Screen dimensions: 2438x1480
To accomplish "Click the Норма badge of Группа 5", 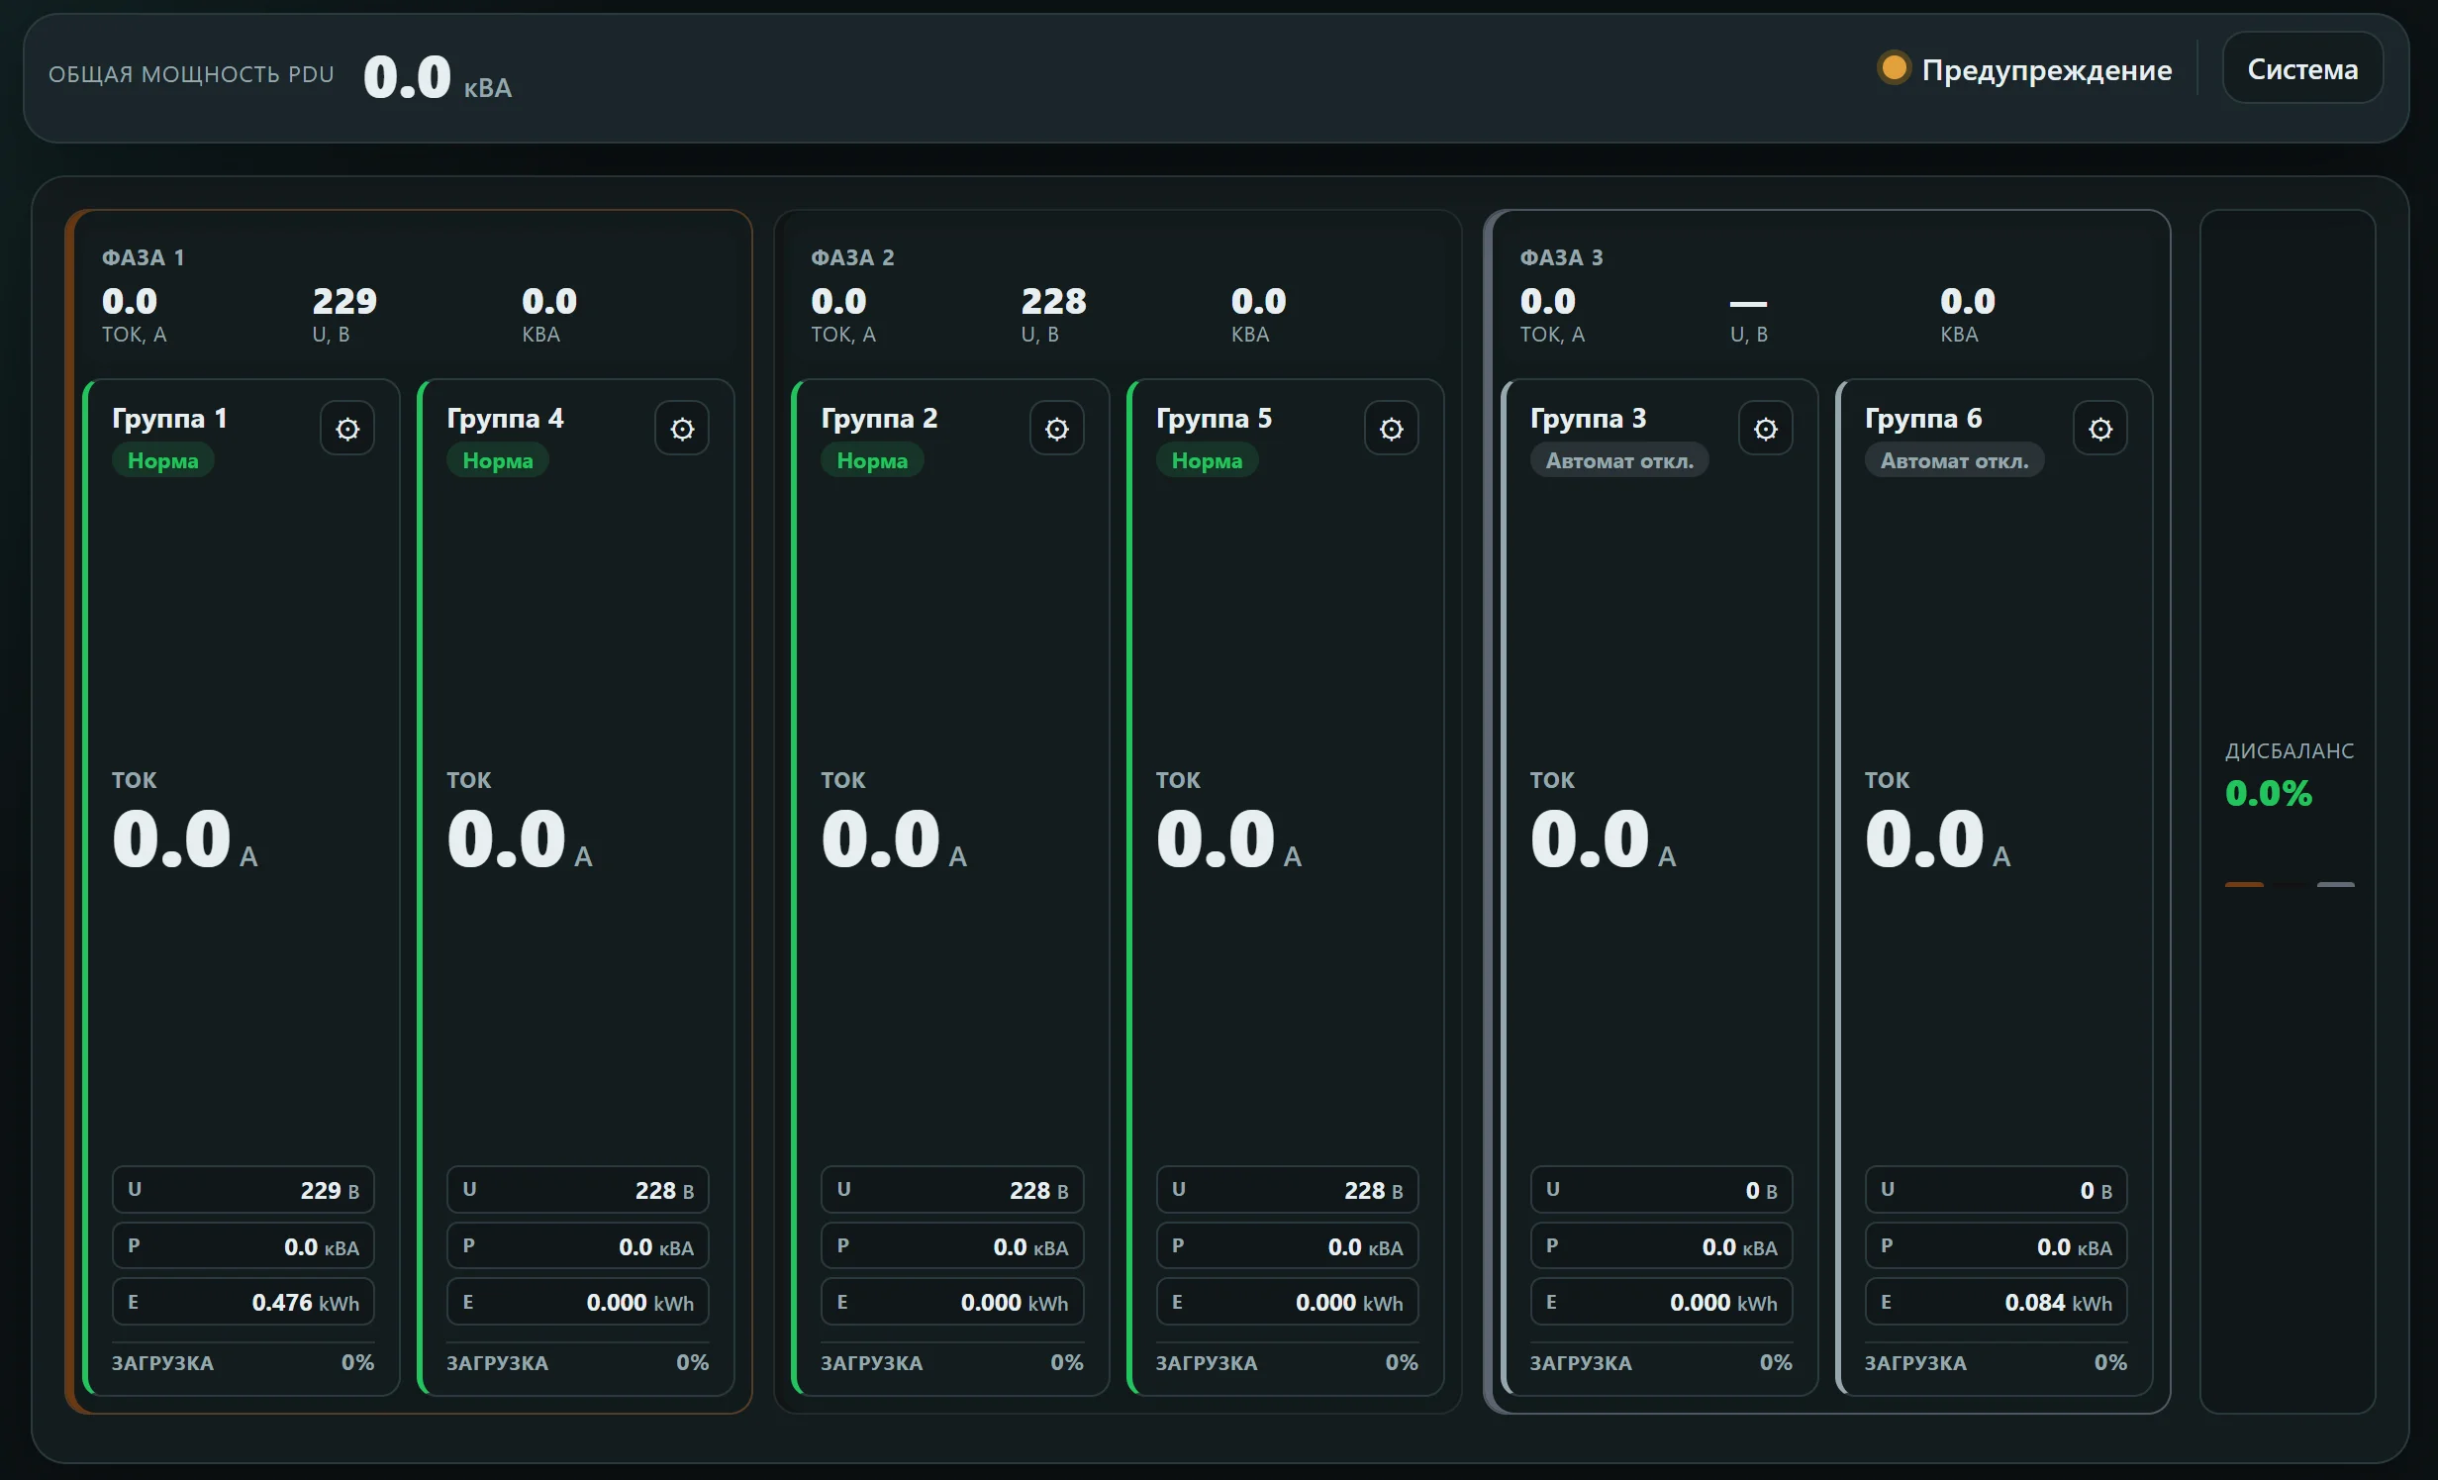I will (x=1207, y=460).
